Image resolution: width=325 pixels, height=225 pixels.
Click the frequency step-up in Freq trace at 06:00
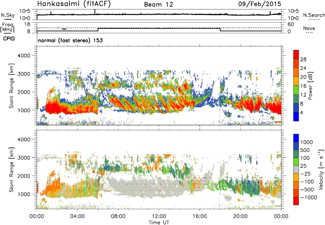[x=98, y=30]
